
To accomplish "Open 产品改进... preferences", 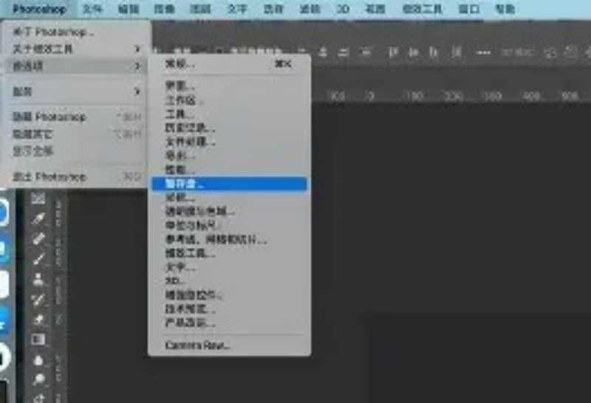I will click(229, 323).
